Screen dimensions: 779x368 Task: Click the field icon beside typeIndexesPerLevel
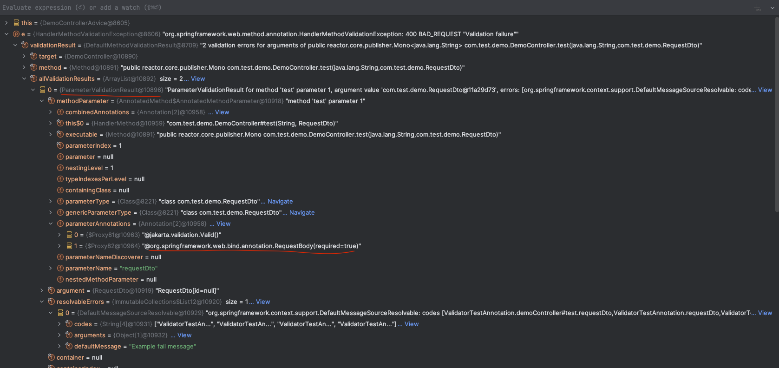coord(60,179)
